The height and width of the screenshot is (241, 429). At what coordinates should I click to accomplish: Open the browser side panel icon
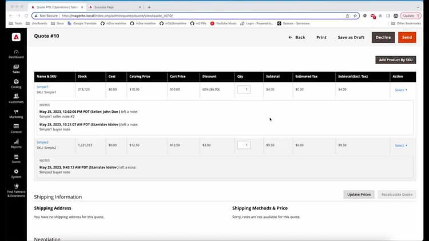coord(388,16)
